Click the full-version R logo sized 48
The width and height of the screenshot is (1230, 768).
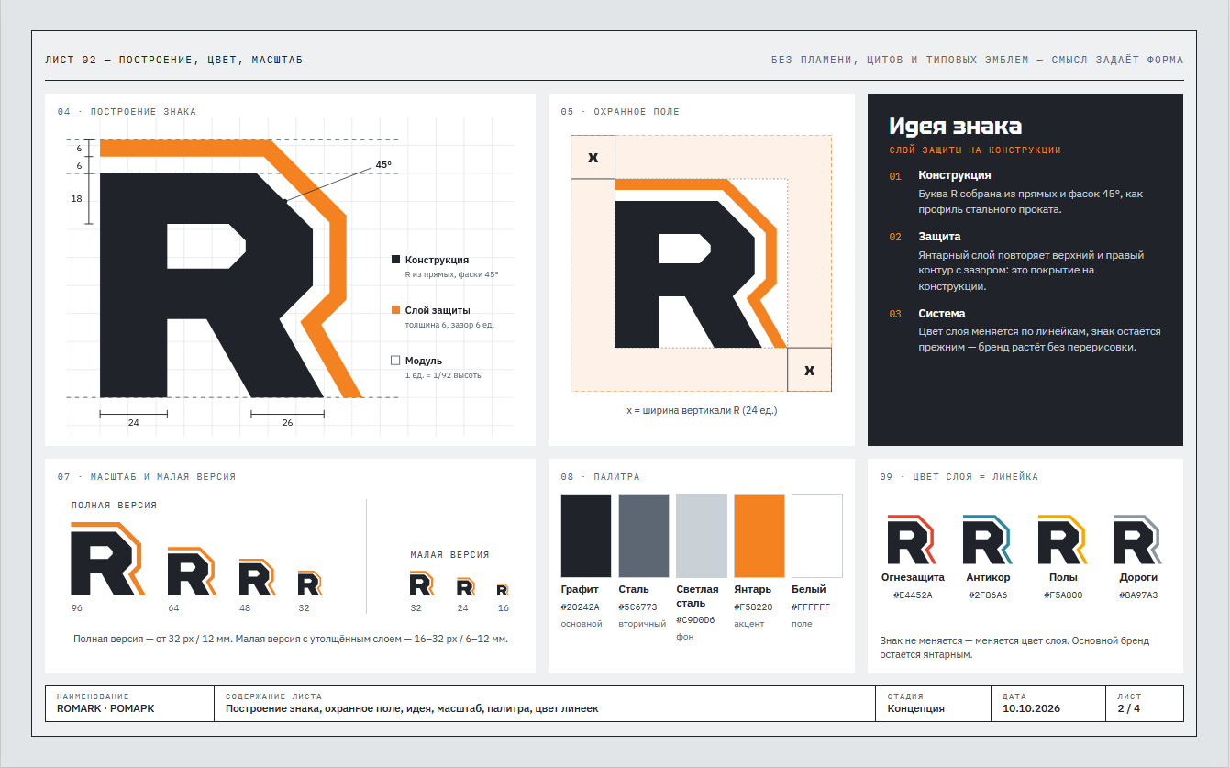[257, 577]
